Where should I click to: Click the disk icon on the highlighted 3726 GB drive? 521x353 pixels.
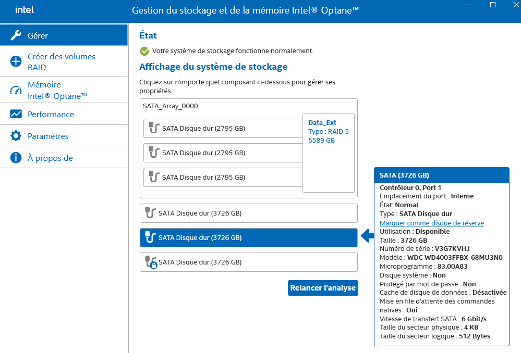coord(151,237)
